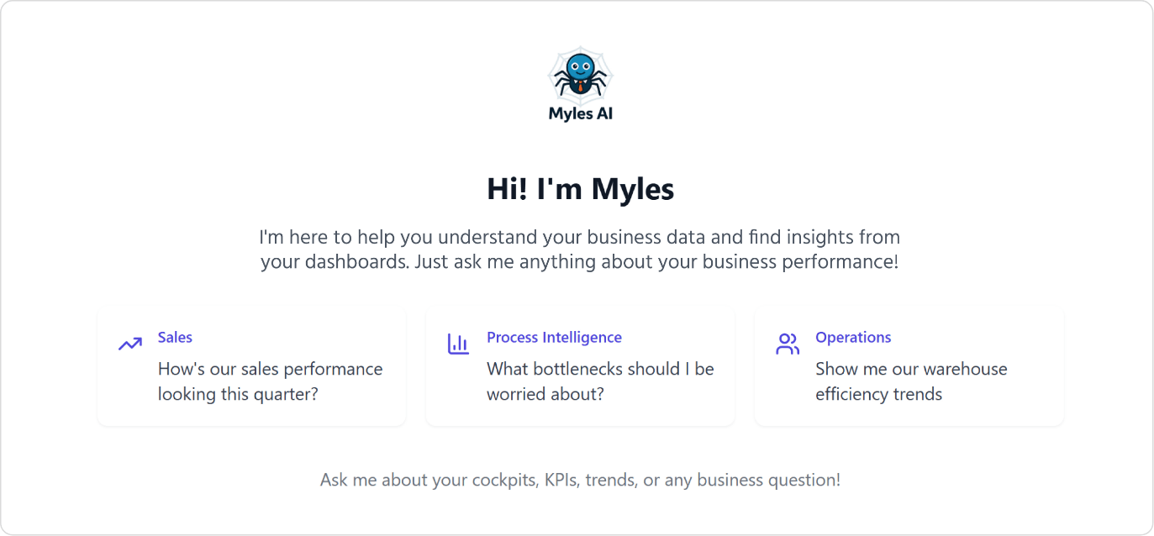Choose "Show me our warehouse efficiency trends" prompt
The height and width of the screenshot is (536, 1154).
pyautogui.click(x=910, y=381)
